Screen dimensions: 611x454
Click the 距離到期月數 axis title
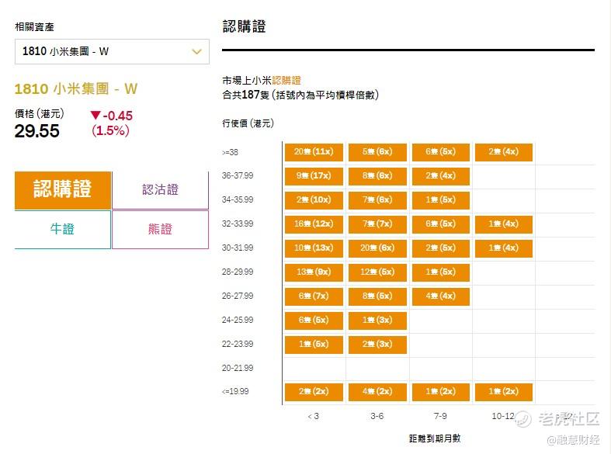(435, 438)
